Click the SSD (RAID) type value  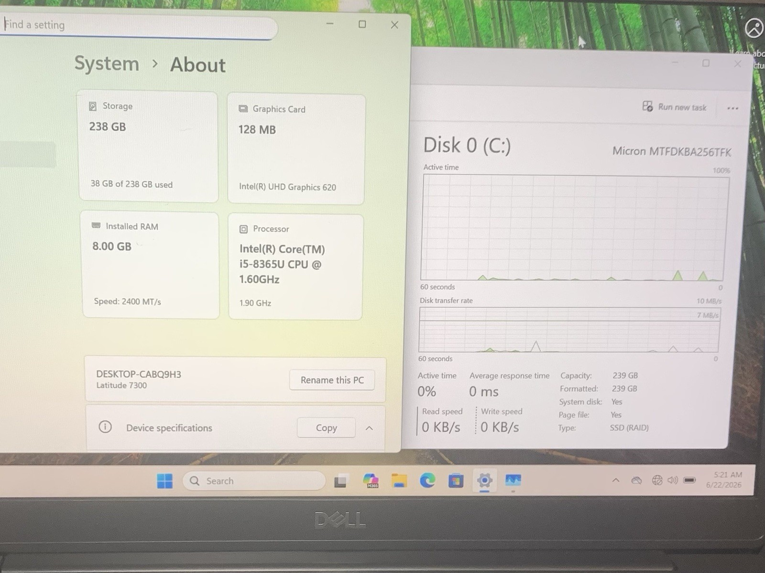(629, 428)
